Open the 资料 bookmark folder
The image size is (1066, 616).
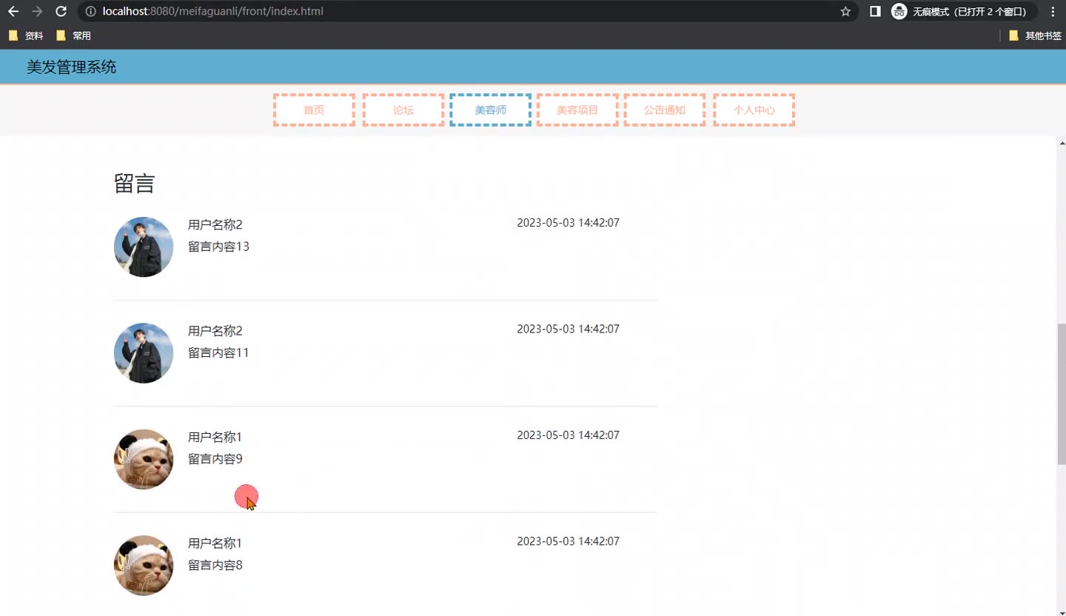pyautogui.click(x=26, y=36)
